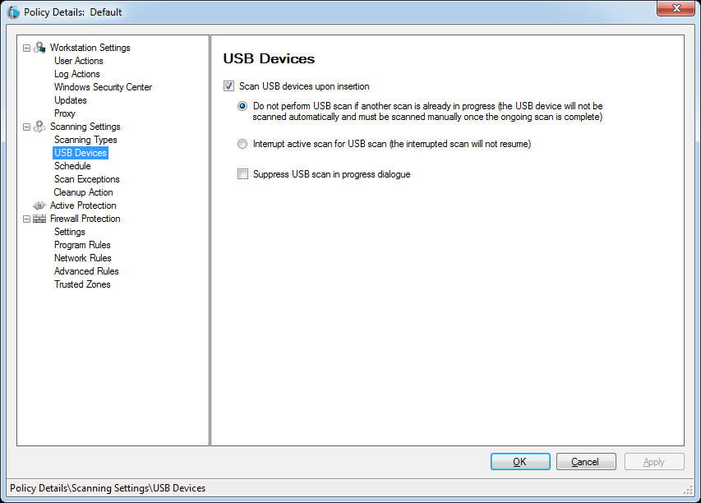Open the Trusted Zones page
The height and width of the screenshot is (503, 701).
tap(82, 284)
